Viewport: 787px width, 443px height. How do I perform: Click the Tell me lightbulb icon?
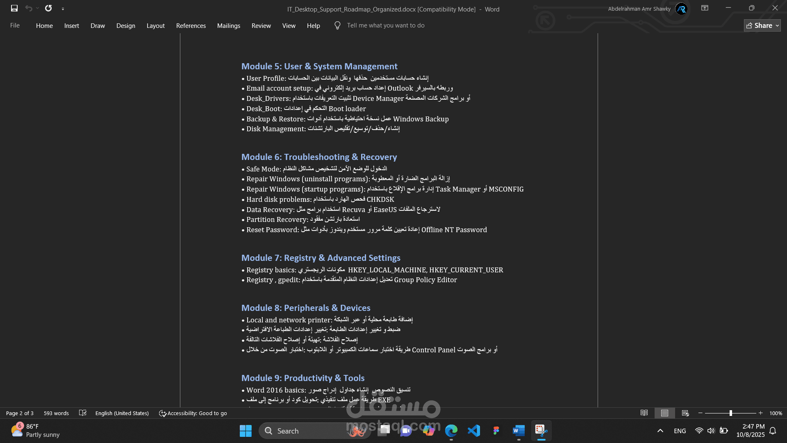click(337, 25)
